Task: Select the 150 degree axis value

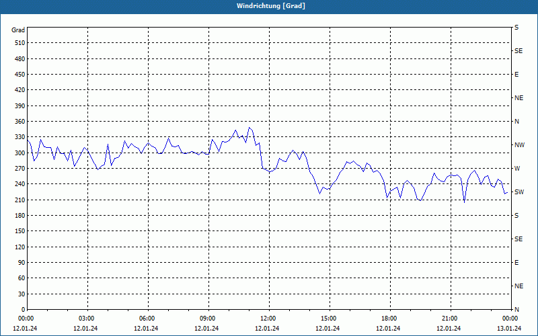Action: tap(20, 230)
